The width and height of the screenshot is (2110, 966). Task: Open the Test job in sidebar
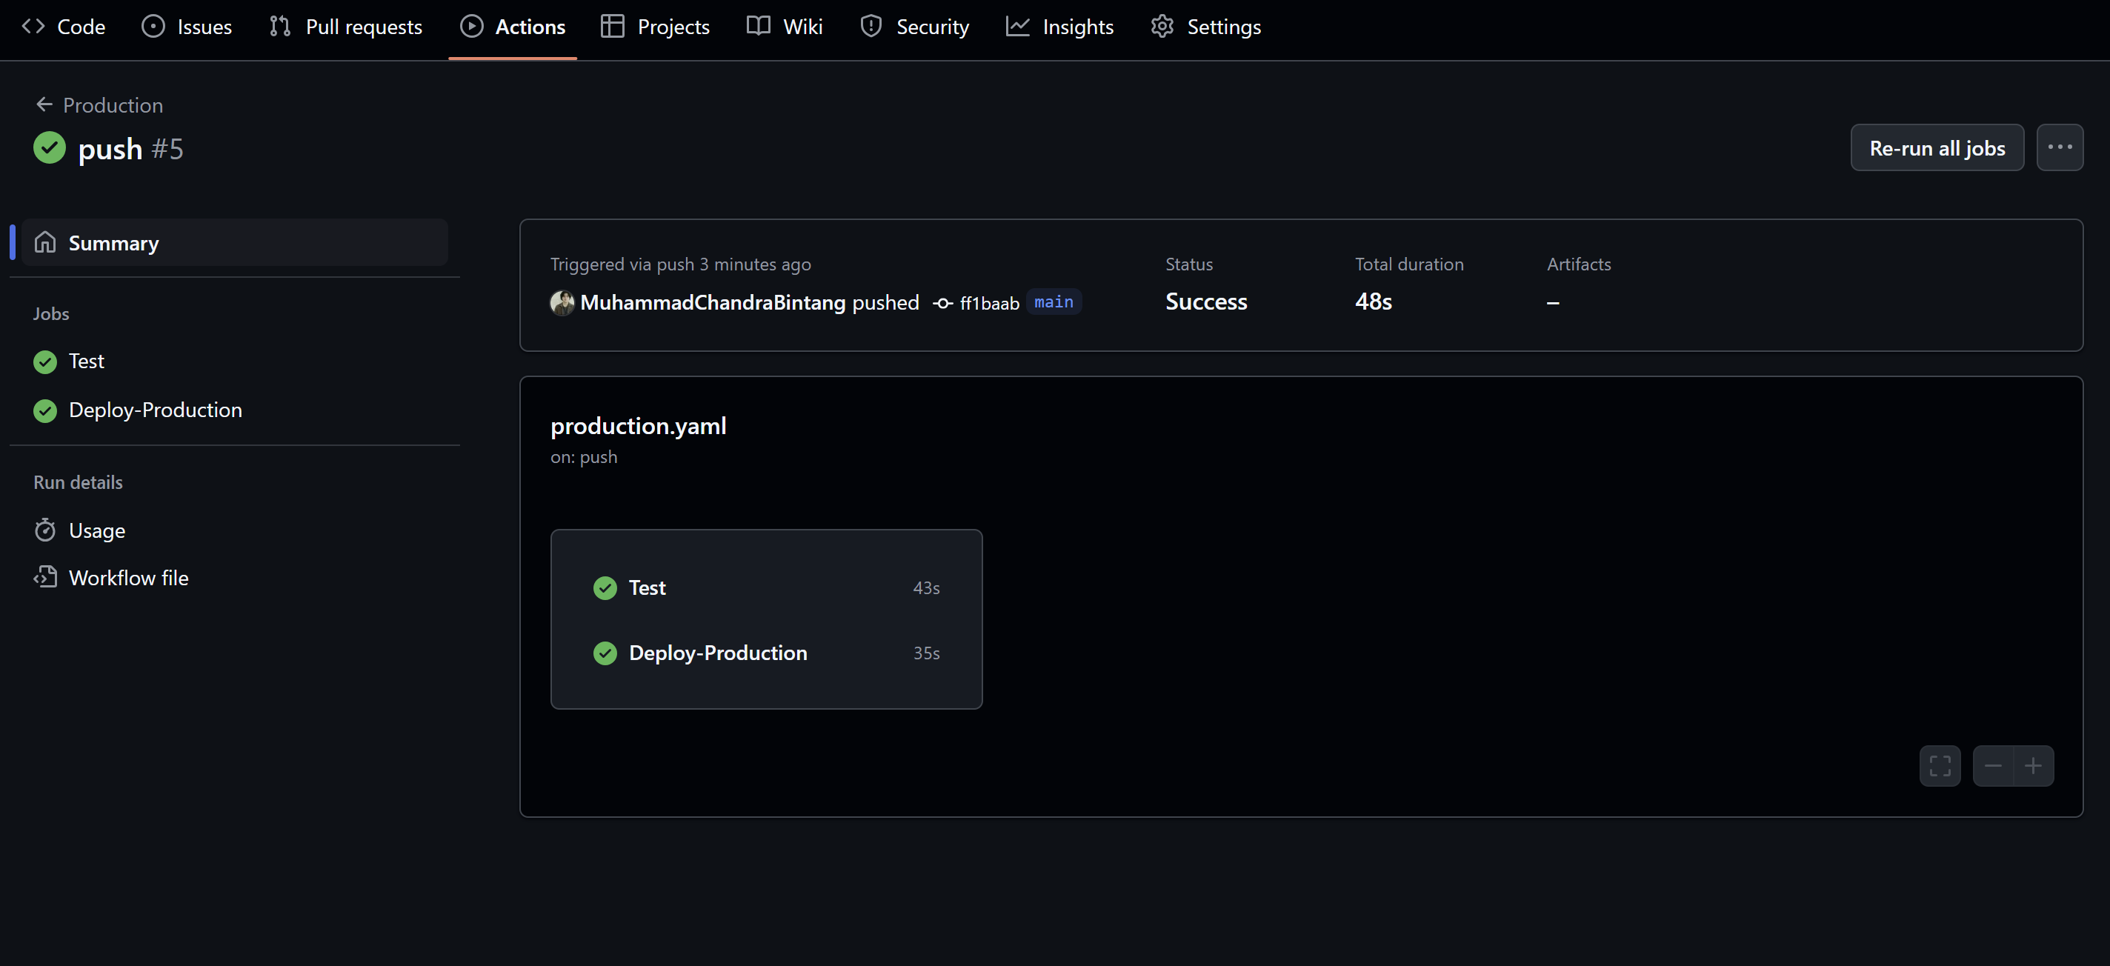tap(86, 362)
